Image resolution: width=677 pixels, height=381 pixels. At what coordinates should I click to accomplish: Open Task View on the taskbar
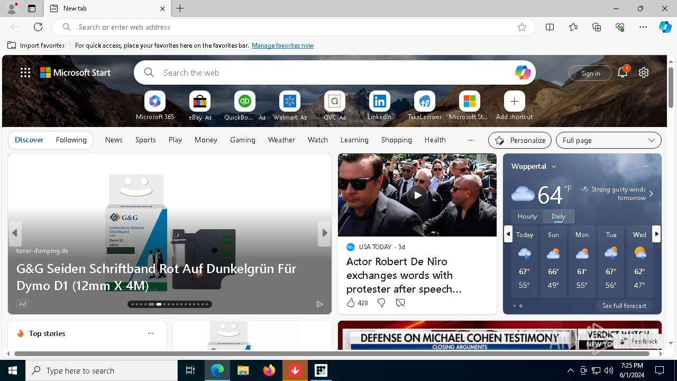click(x=190, y=370)
